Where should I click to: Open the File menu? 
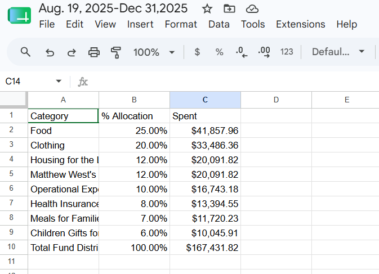click(x=47, y=24)
